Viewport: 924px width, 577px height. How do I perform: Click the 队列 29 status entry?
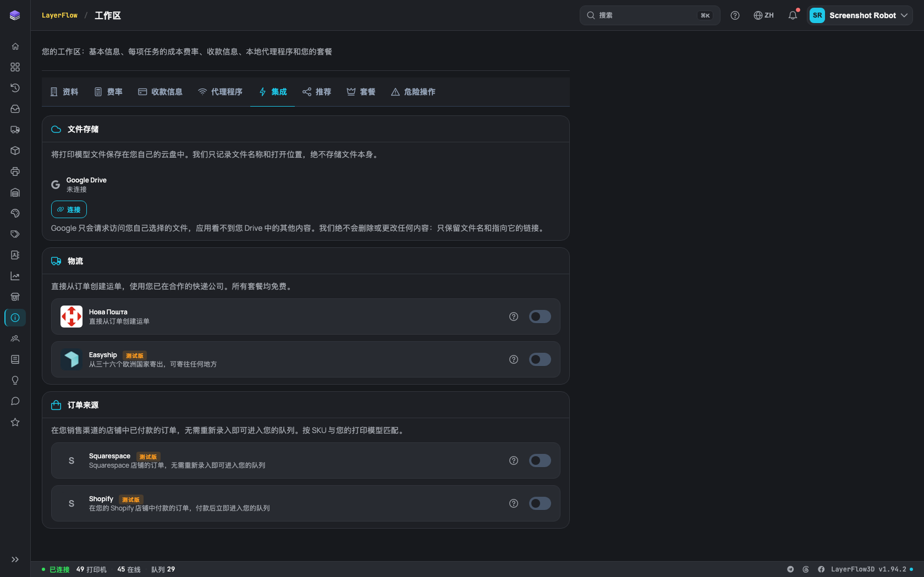[163, 569]
